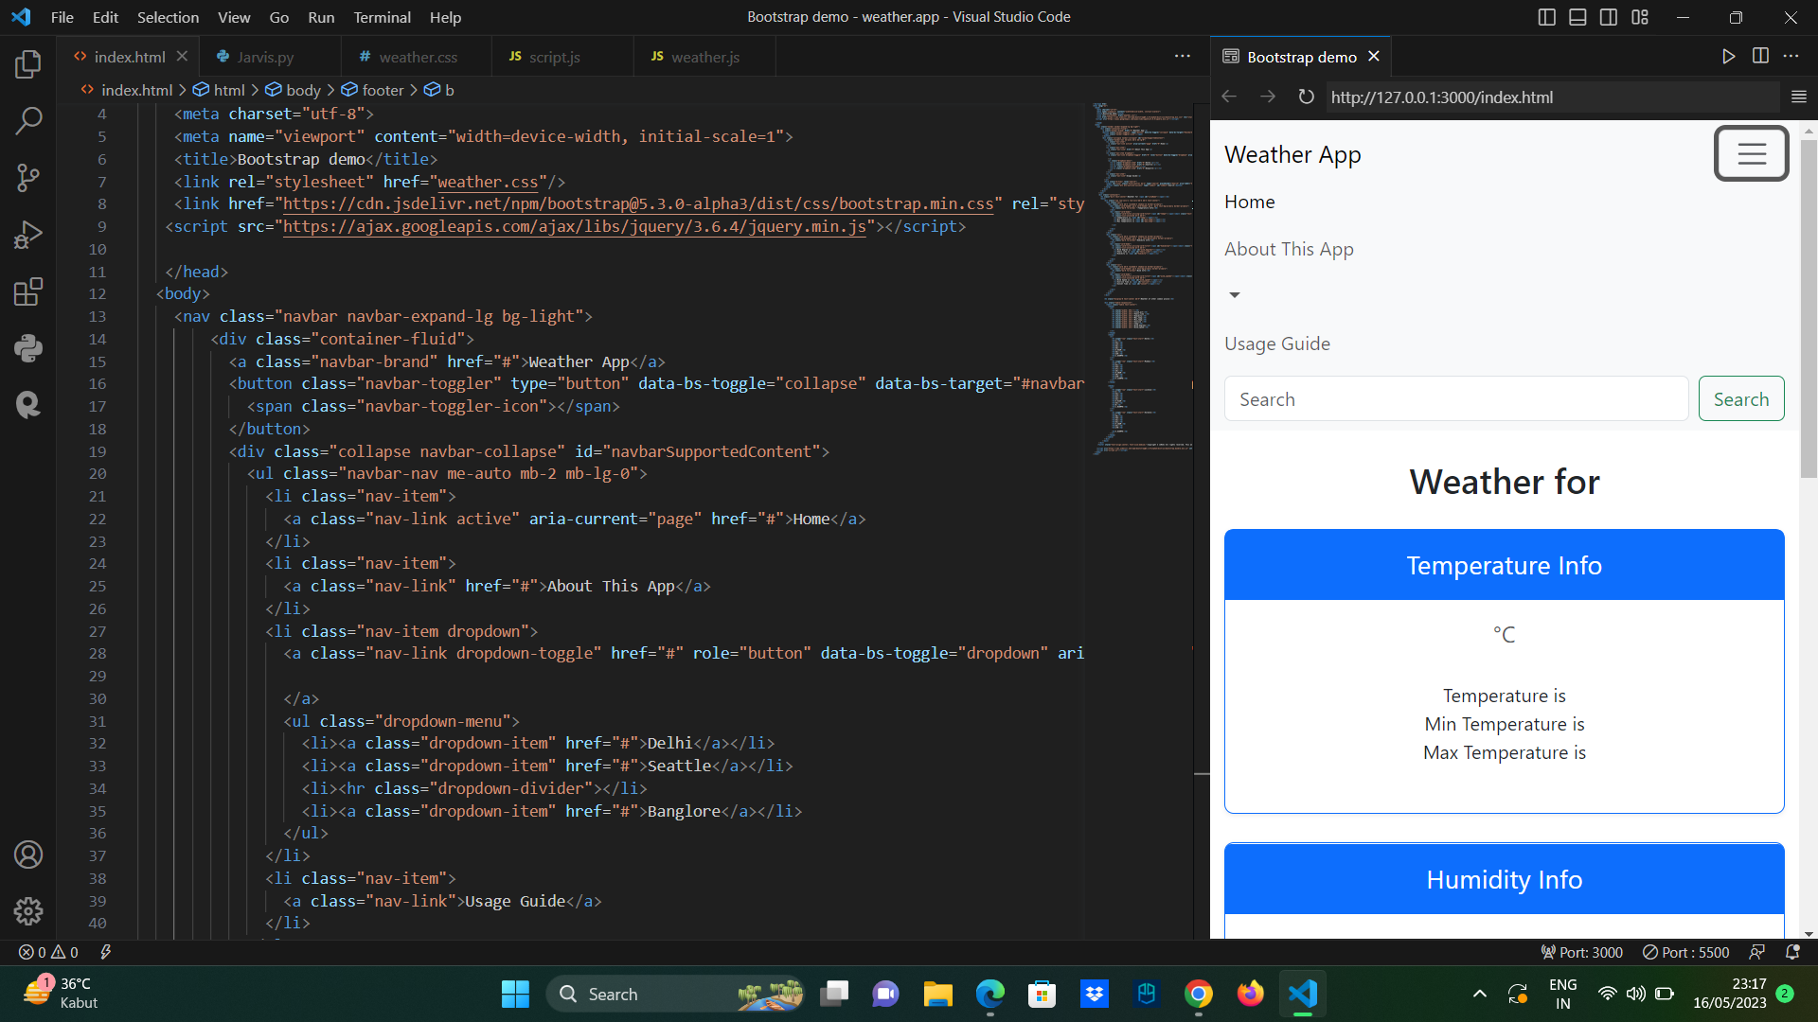
Task: Open the Explorer view in activity bar
Action: click(28, 64)
